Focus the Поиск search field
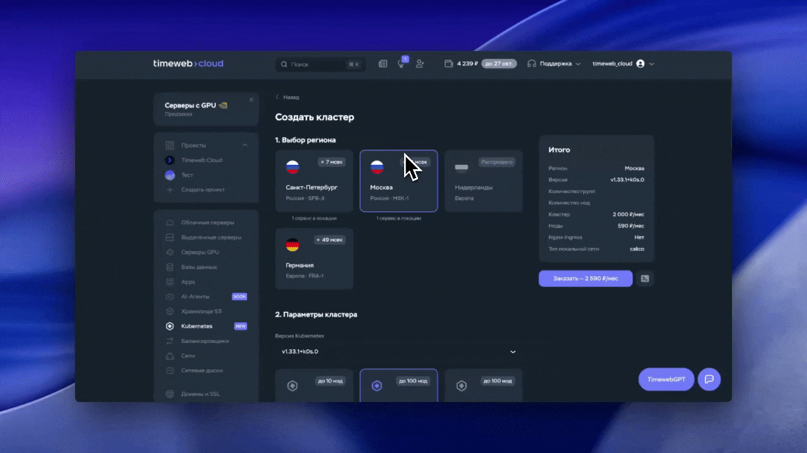Screen dimensions: 807x453 (x=320, y=64)
